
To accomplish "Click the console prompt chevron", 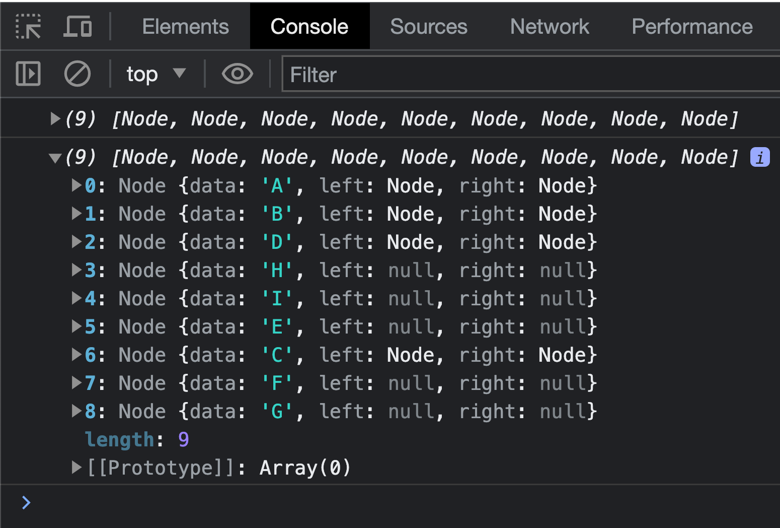I will coord(26,502).
